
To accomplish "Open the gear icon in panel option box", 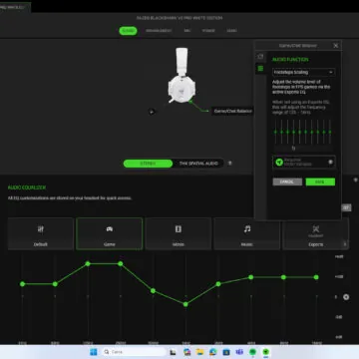I will click(x=330, y=162).
